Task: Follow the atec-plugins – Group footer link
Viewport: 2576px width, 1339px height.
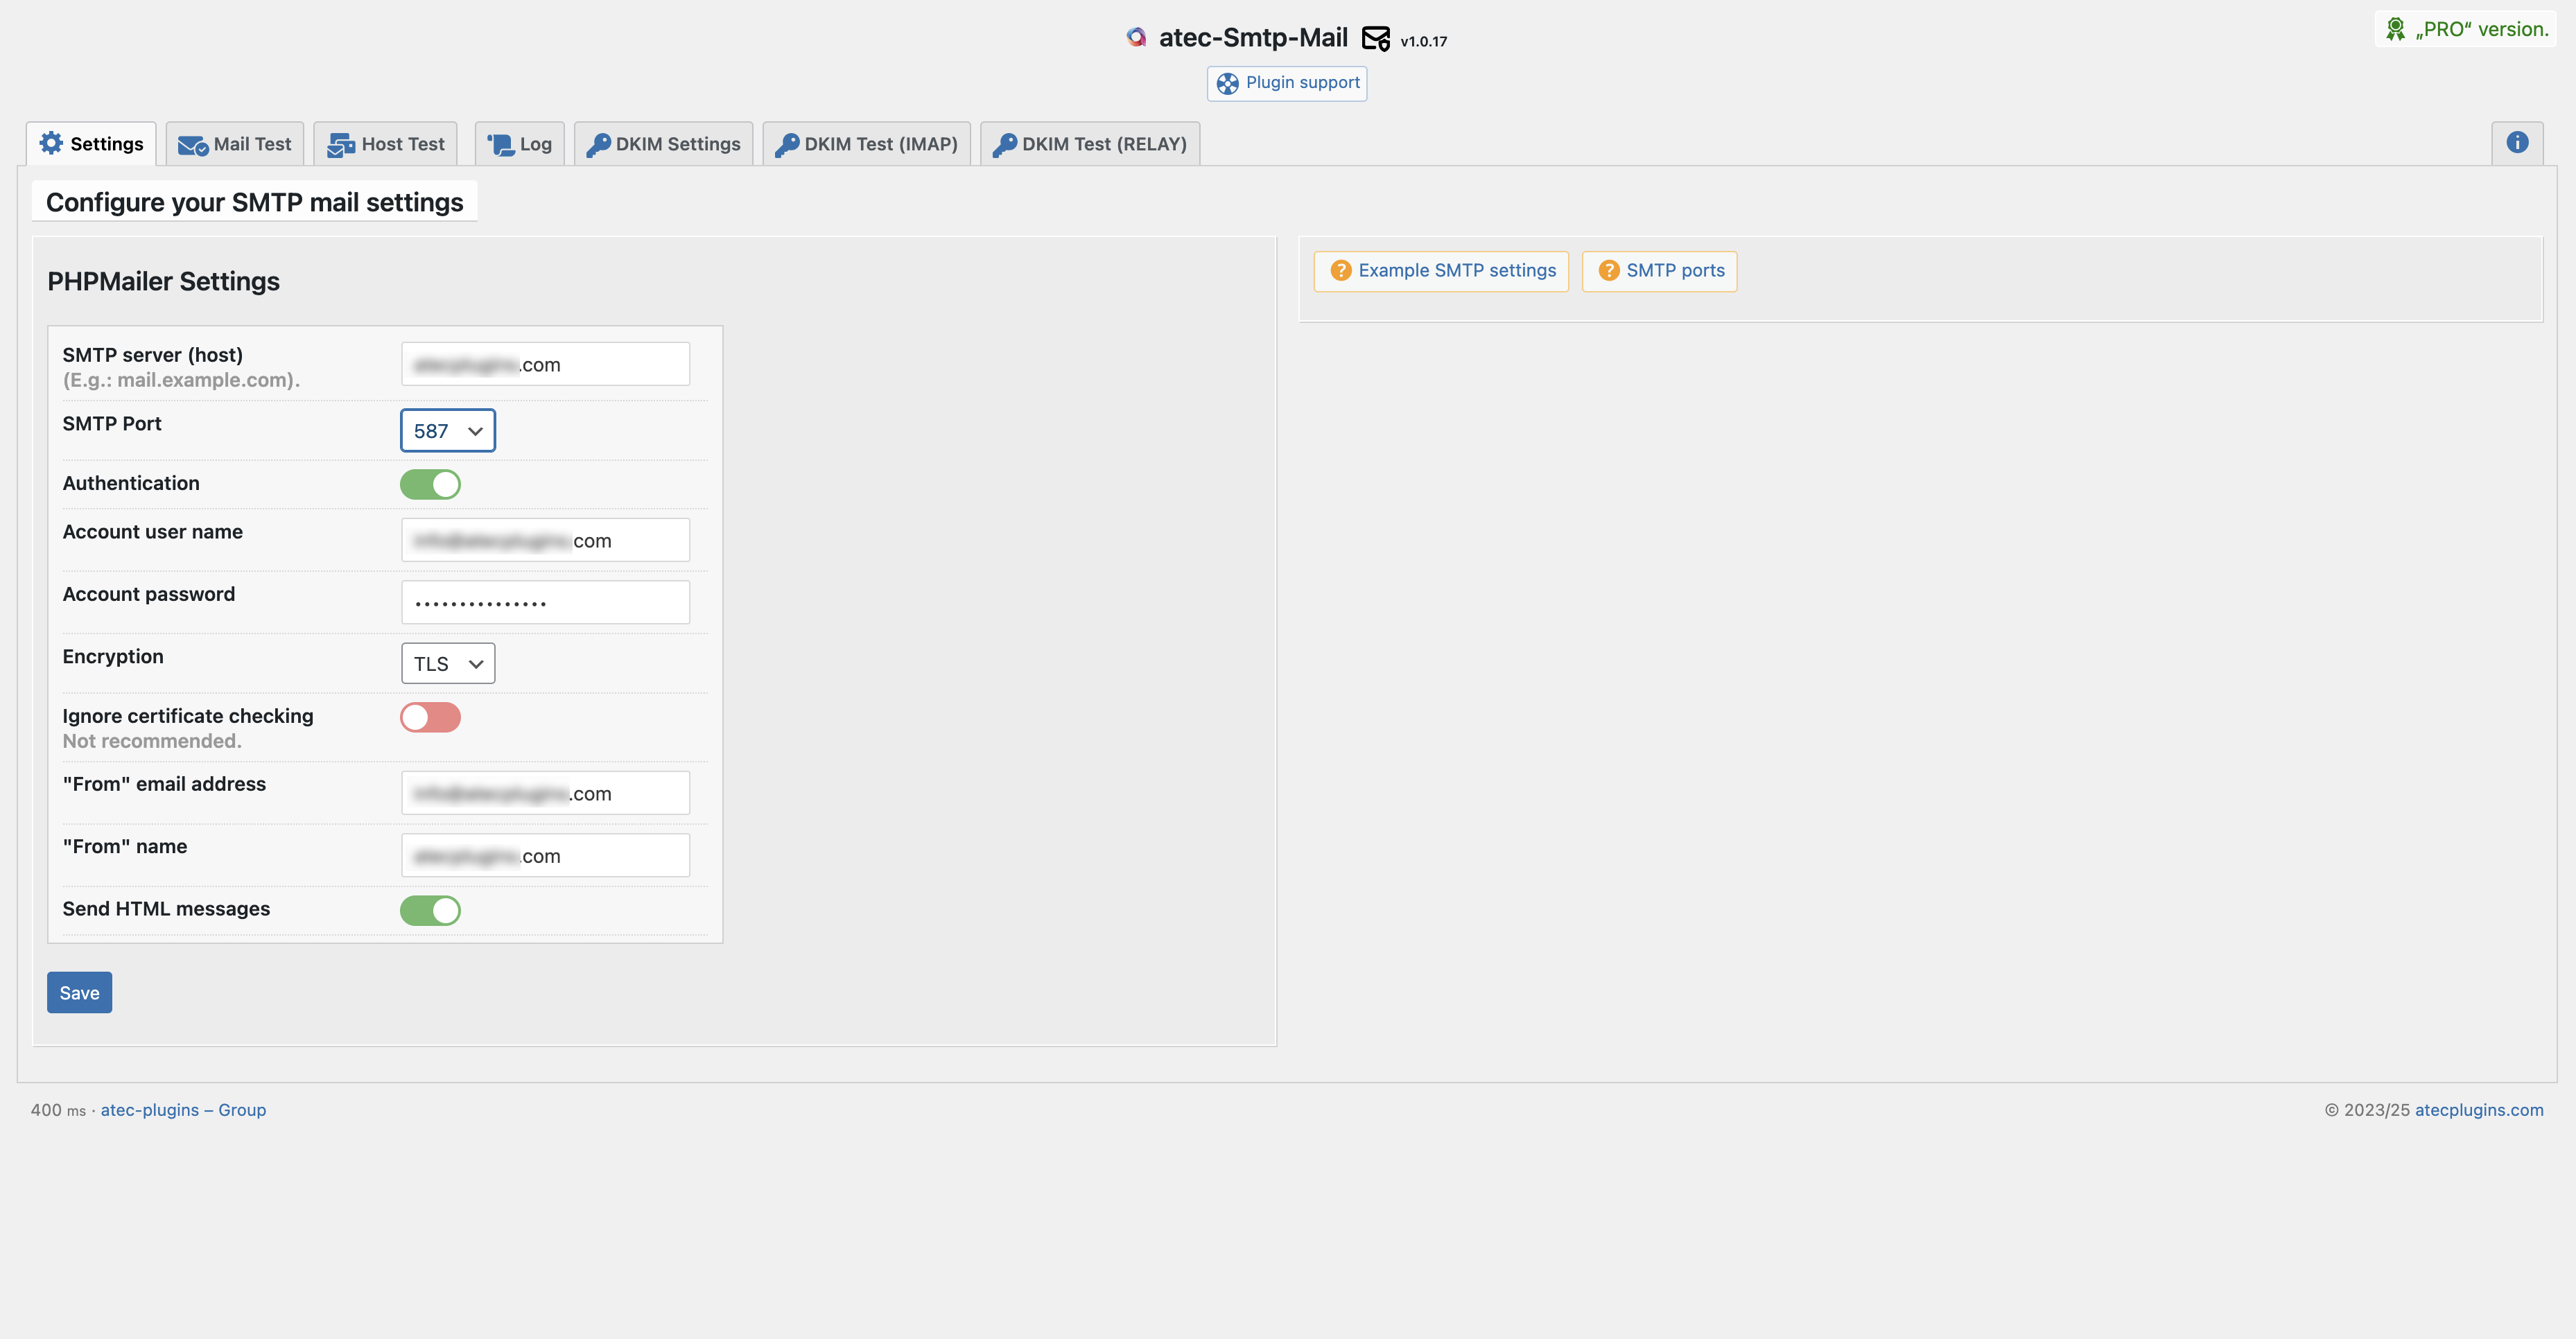Action: tap(183, 1110)
